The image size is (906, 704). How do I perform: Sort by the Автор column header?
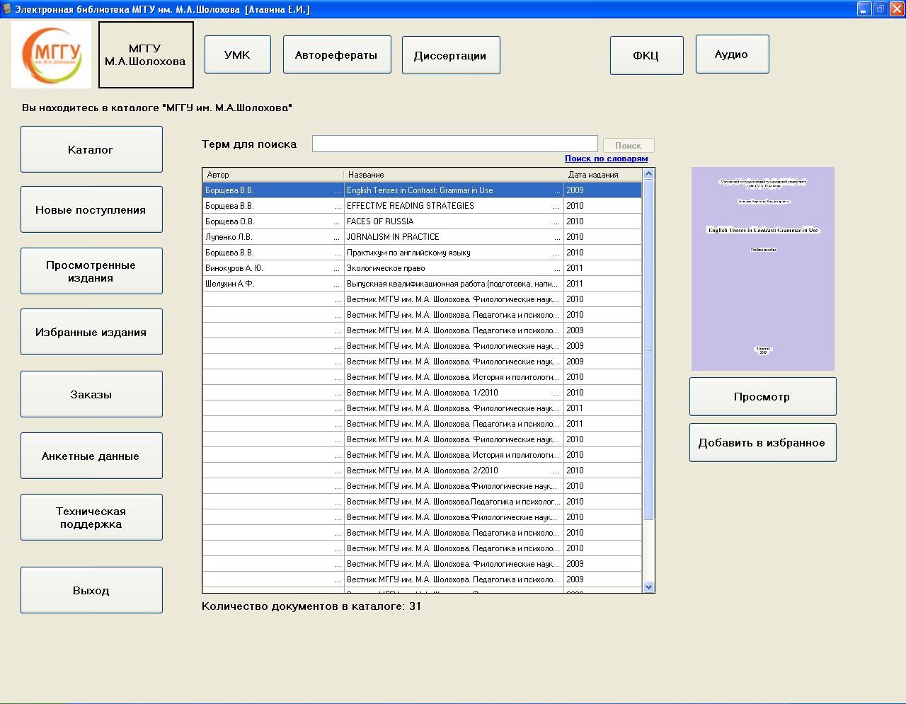tap(273, 175)
